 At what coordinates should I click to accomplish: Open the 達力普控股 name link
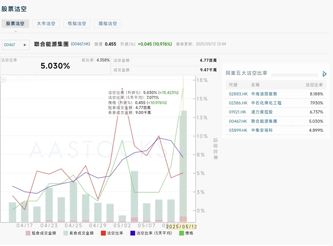(x=262, y=112)
